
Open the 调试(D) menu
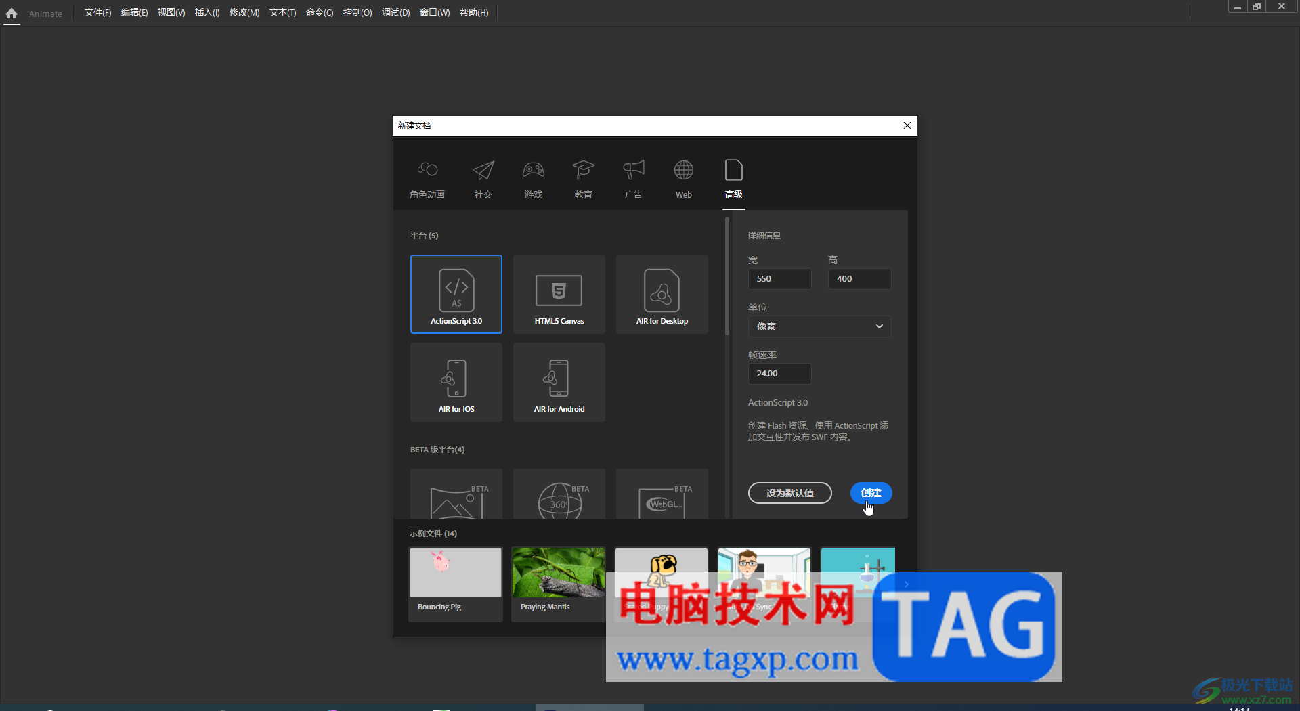[x=395, y=13]
